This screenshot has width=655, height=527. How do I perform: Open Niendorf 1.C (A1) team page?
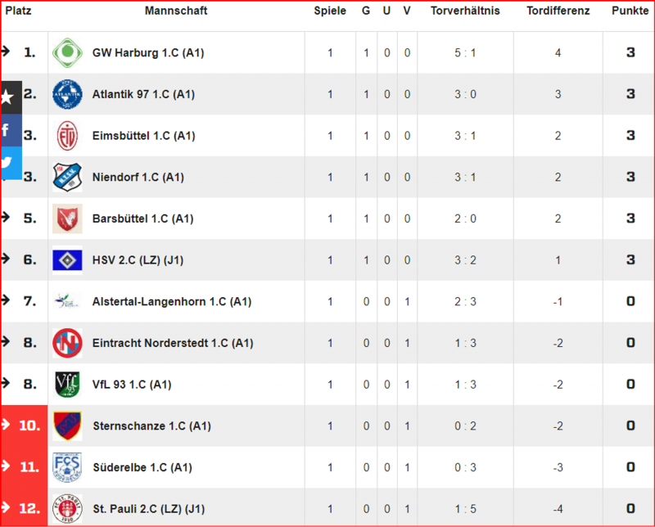point(138,177)
